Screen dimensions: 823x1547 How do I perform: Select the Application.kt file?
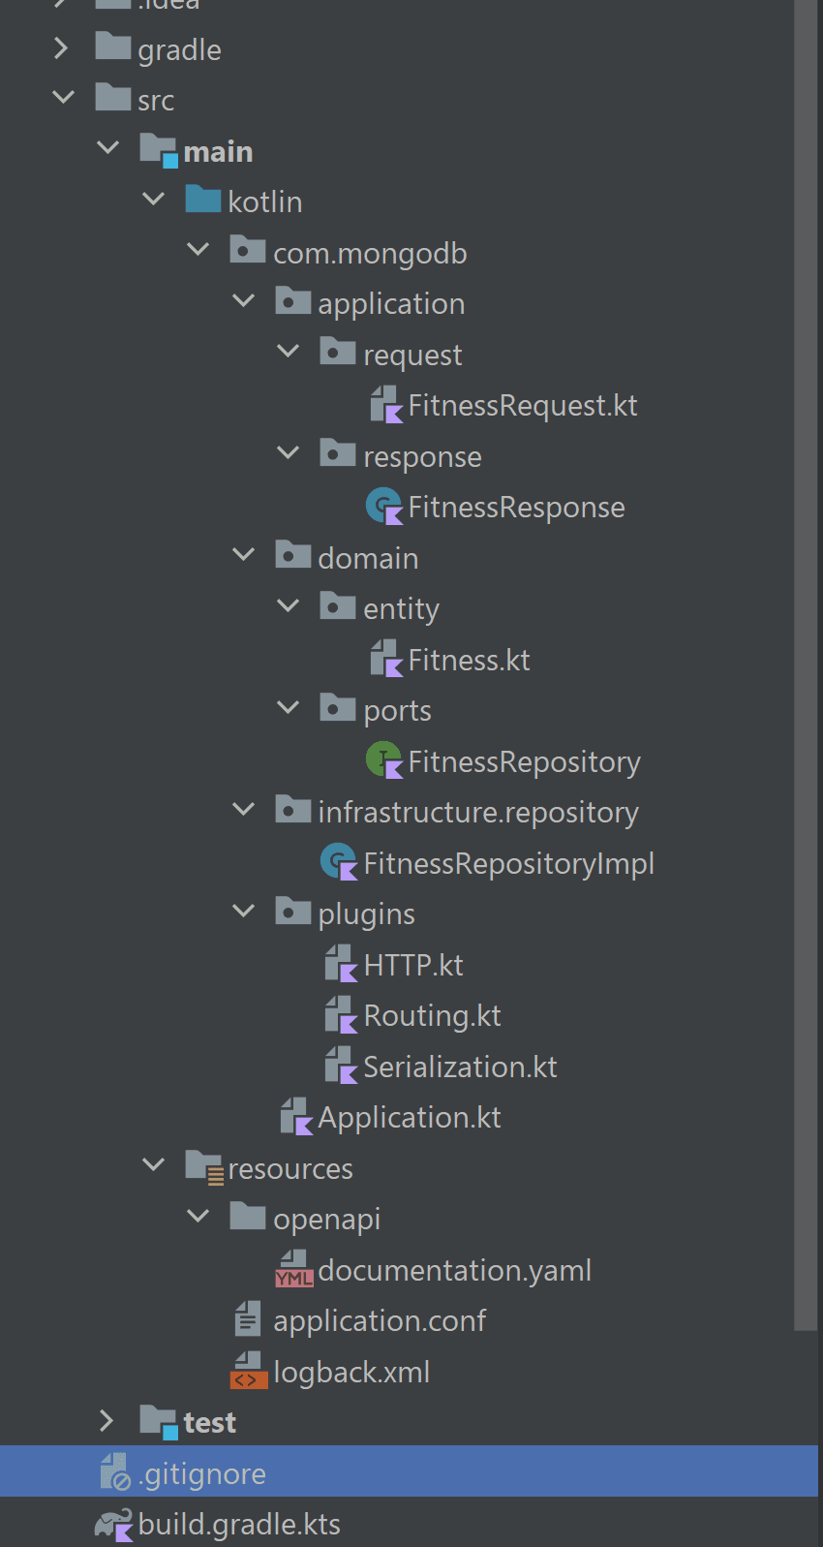[x=409, y=1117]
